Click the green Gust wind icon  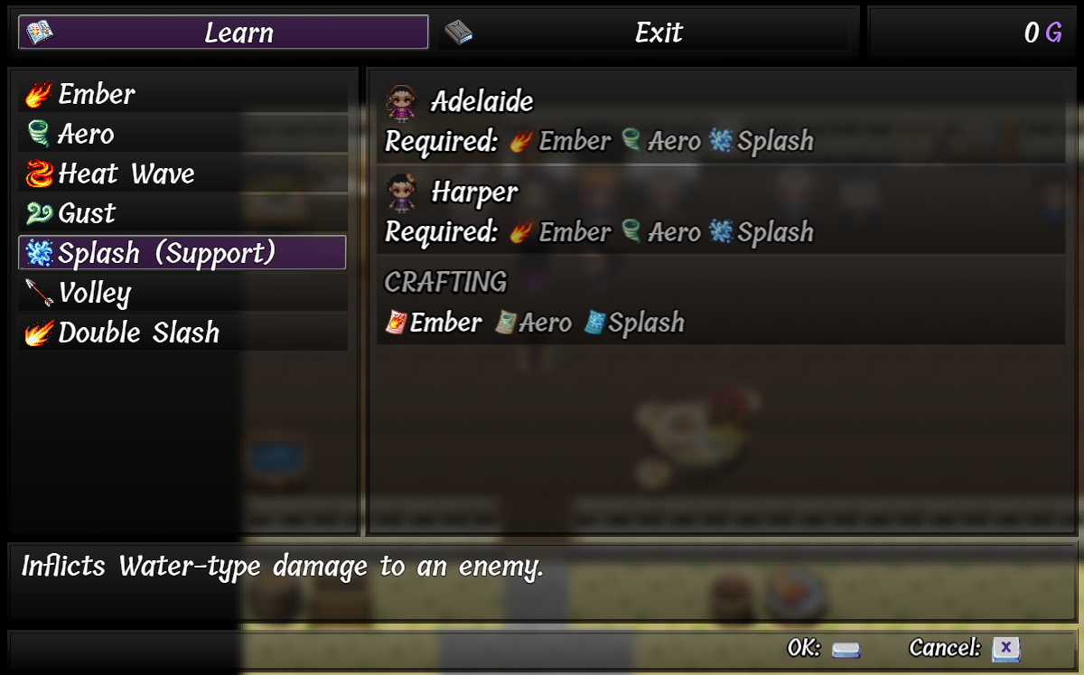38,213
